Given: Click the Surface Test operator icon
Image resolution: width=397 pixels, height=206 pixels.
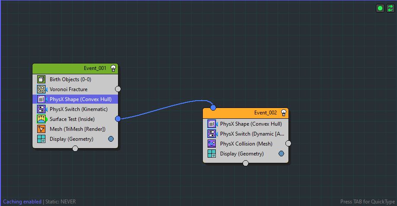Looking at the screenshot, I should click(41, 119).
